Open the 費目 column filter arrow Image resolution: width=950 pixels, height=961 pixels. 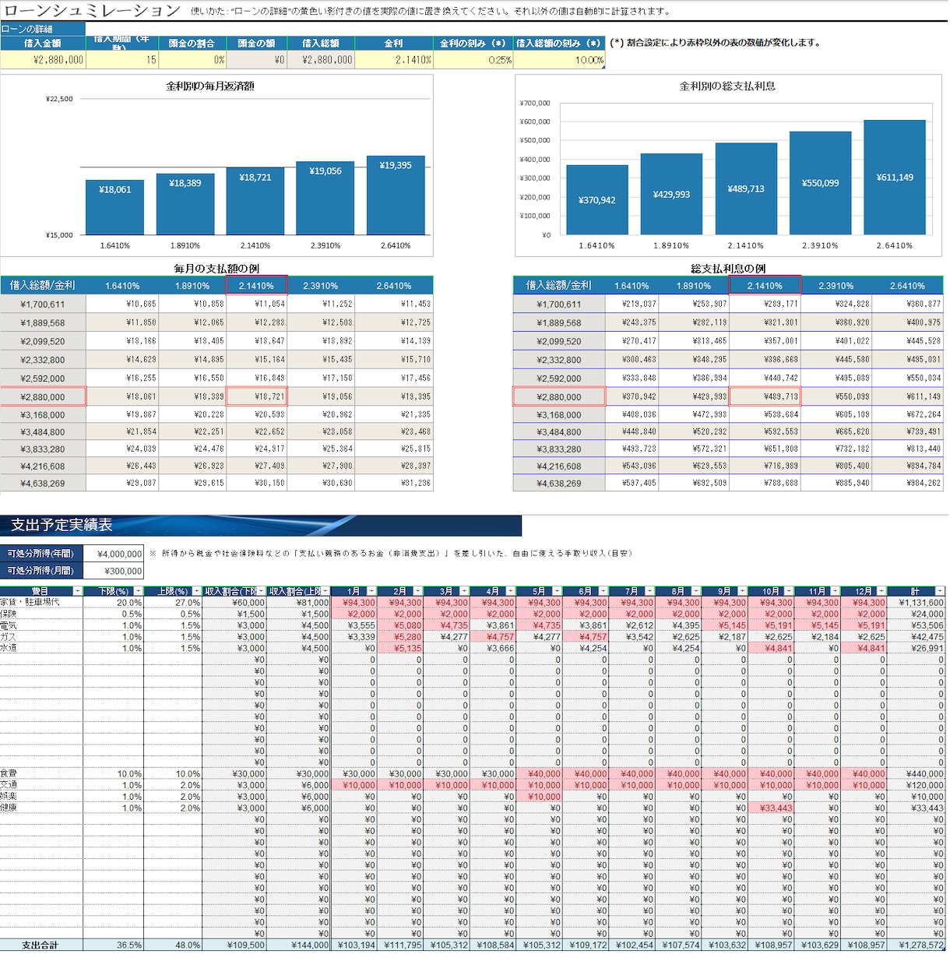[x=77, y=591]
